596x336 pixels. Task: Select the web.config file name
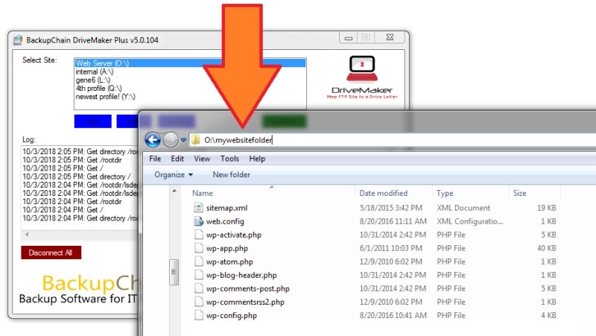click(x=225, y=221)
